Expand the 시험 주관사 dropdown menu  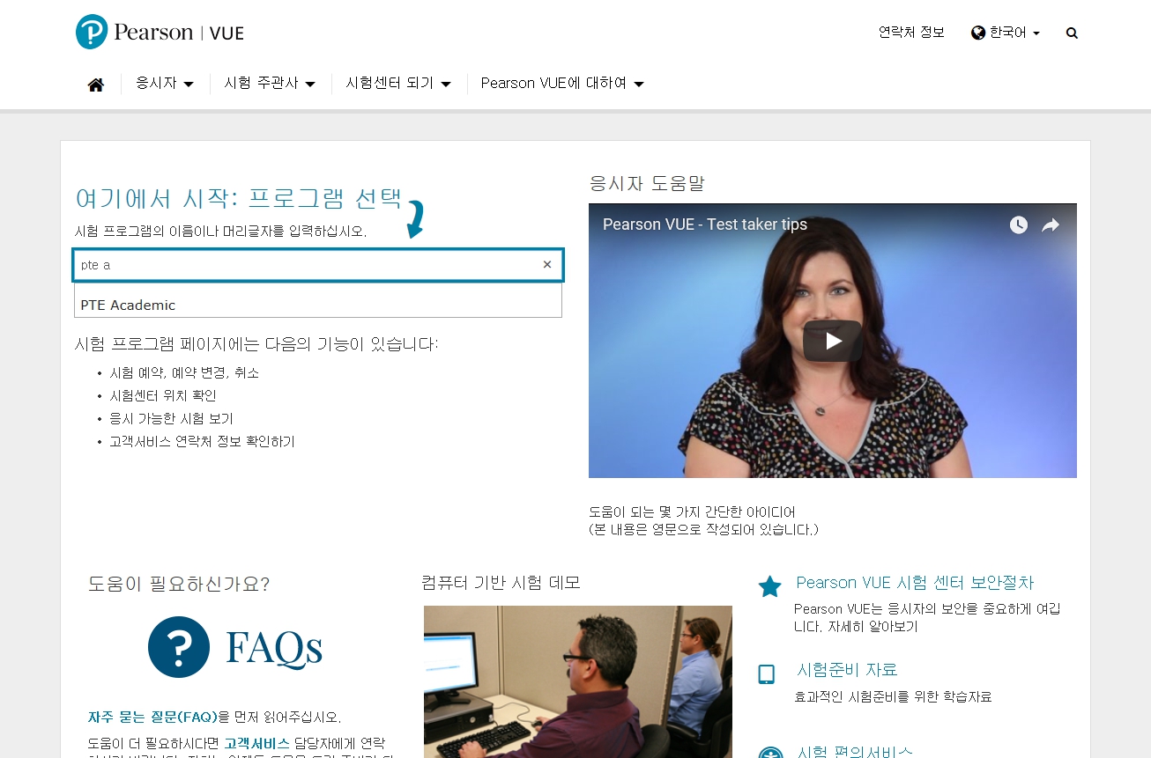point(270,84)
